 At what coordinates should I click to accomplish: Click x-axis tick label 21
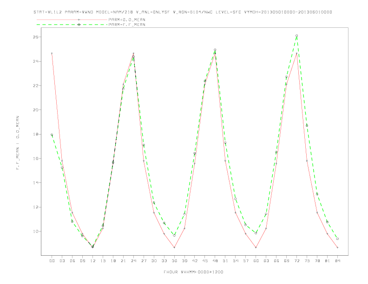pos(123,261)
